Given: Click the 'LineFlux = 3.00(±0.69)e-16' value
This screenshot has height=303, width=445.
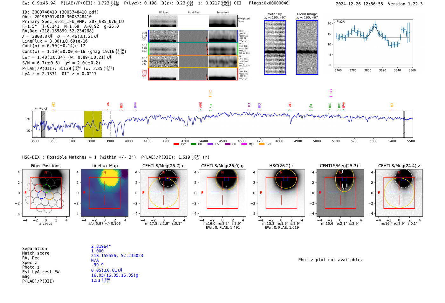Looking at the screenshot, I should [55, 41].
